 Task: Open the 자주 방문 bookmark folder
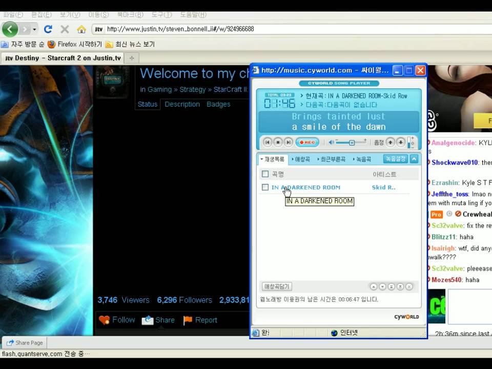pos(23,44)
